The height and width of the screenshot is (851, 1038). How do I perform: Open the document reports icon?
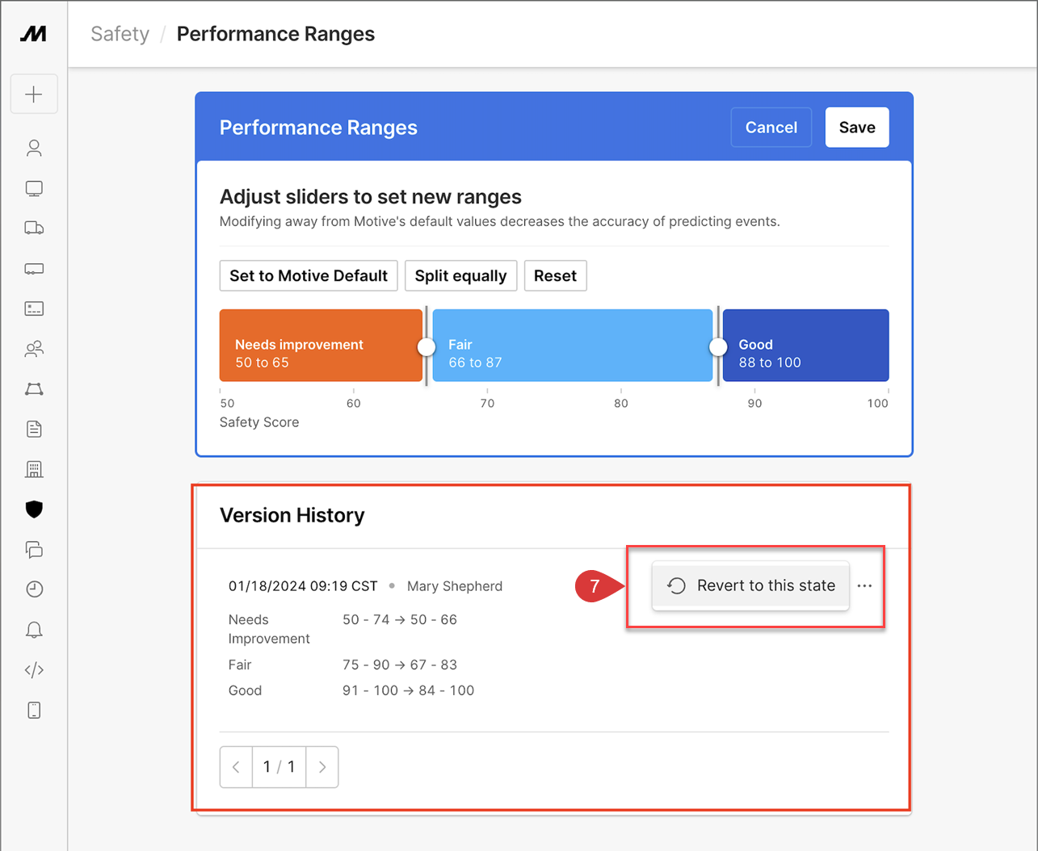pyautogui.click(x=34, y=429)
